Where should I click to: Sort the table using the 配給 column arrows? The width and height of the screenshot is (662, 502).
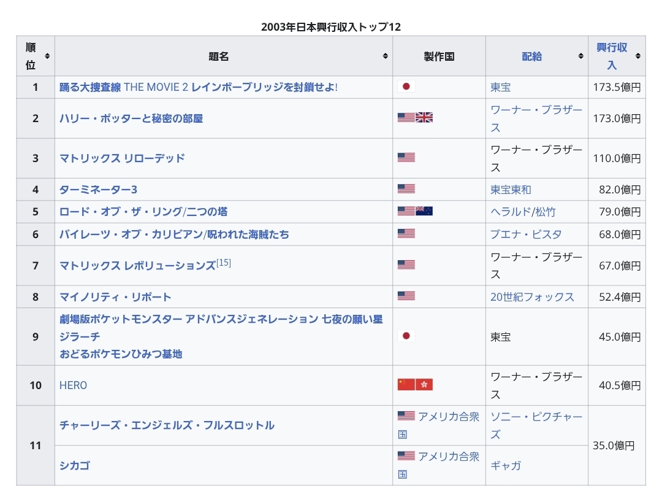click(x=580, y=56)
